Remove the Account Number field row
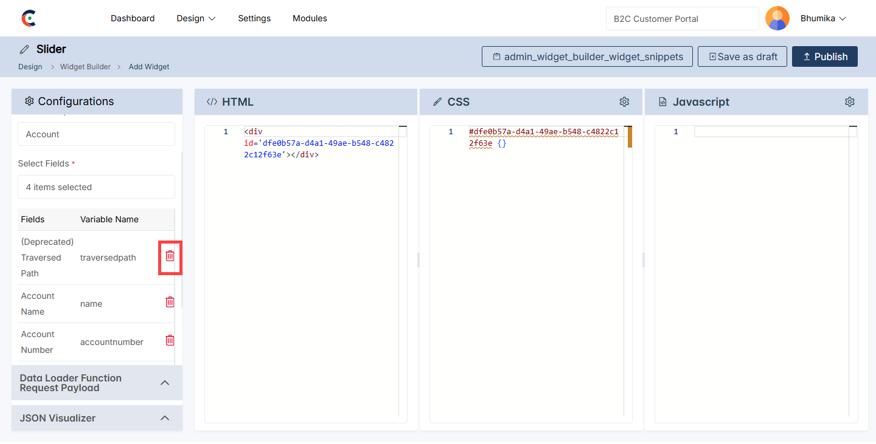Image resolution: width=876 pixels, height=444 pixels. (x=170, y=341)
